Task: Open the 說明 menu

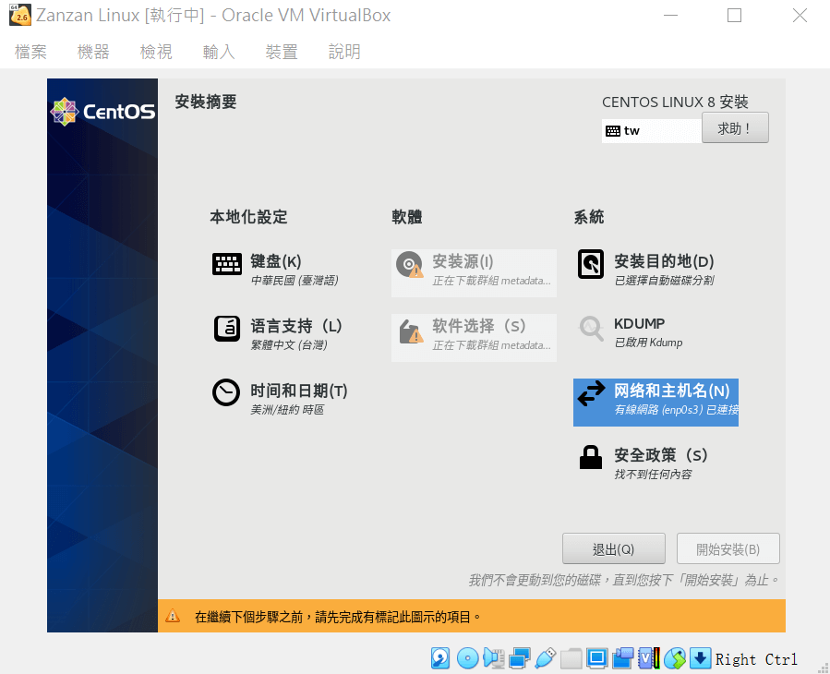Action: (x=344, y=52)
